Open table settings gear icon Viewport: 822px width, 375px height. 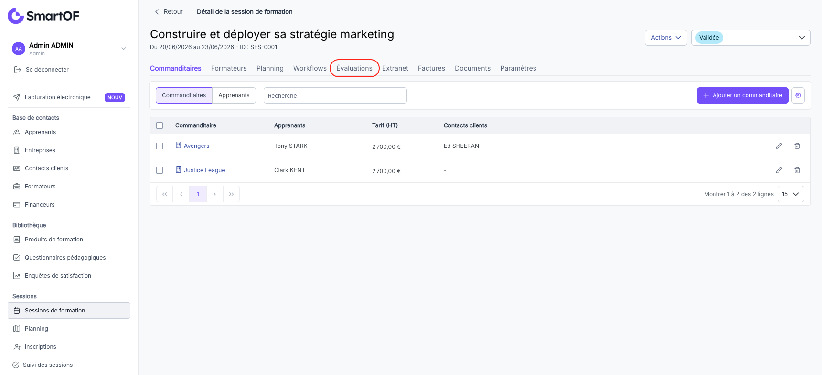point(798,95)
